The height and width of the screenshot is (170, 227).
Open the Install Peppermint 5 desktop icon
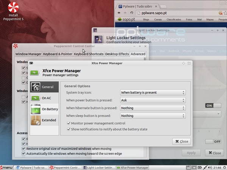(x=13, y=11)
